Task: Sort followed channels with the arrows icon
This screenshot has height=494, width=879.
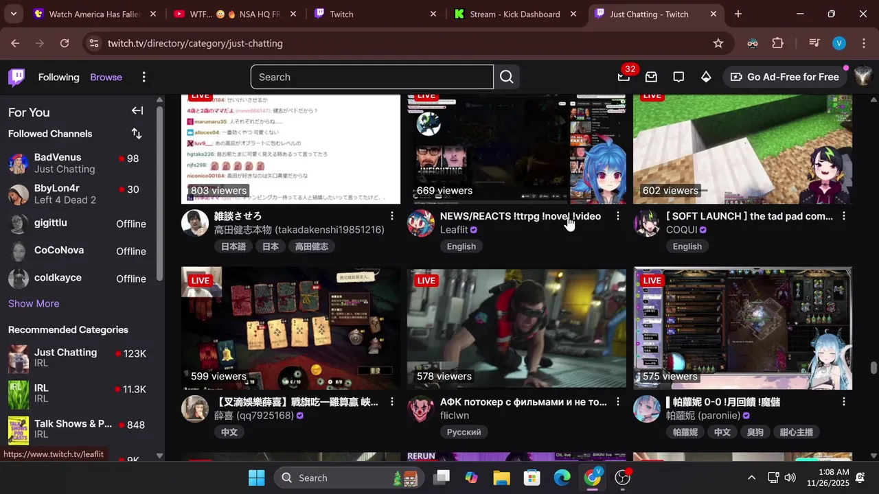Action: 137,134
